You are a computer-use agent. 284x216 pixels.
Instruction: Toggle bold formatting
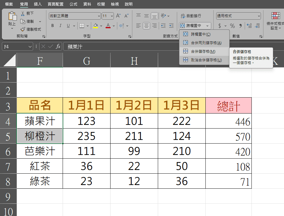point(53,26)
